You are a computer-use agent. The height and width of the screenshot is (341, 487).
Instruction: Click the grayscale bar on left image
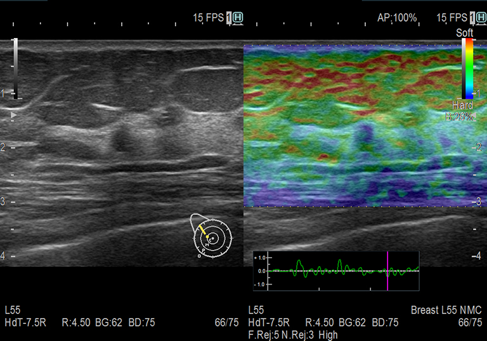click(16, 69)
